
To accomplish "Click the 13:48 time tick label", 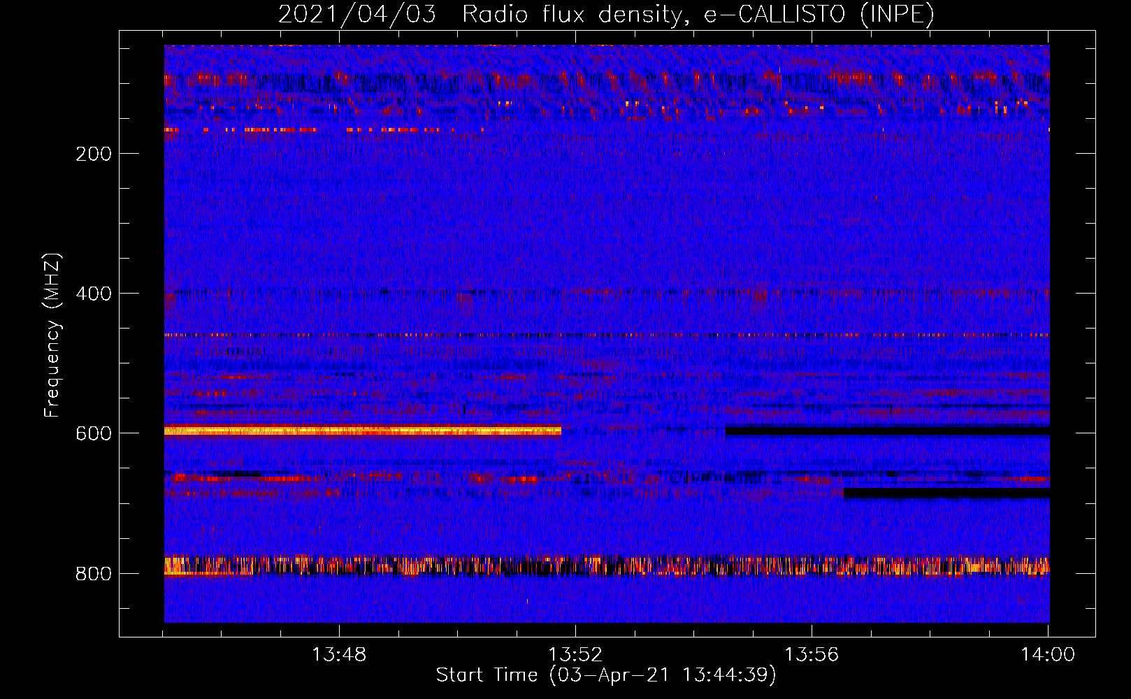I will [x=339, y=655].
